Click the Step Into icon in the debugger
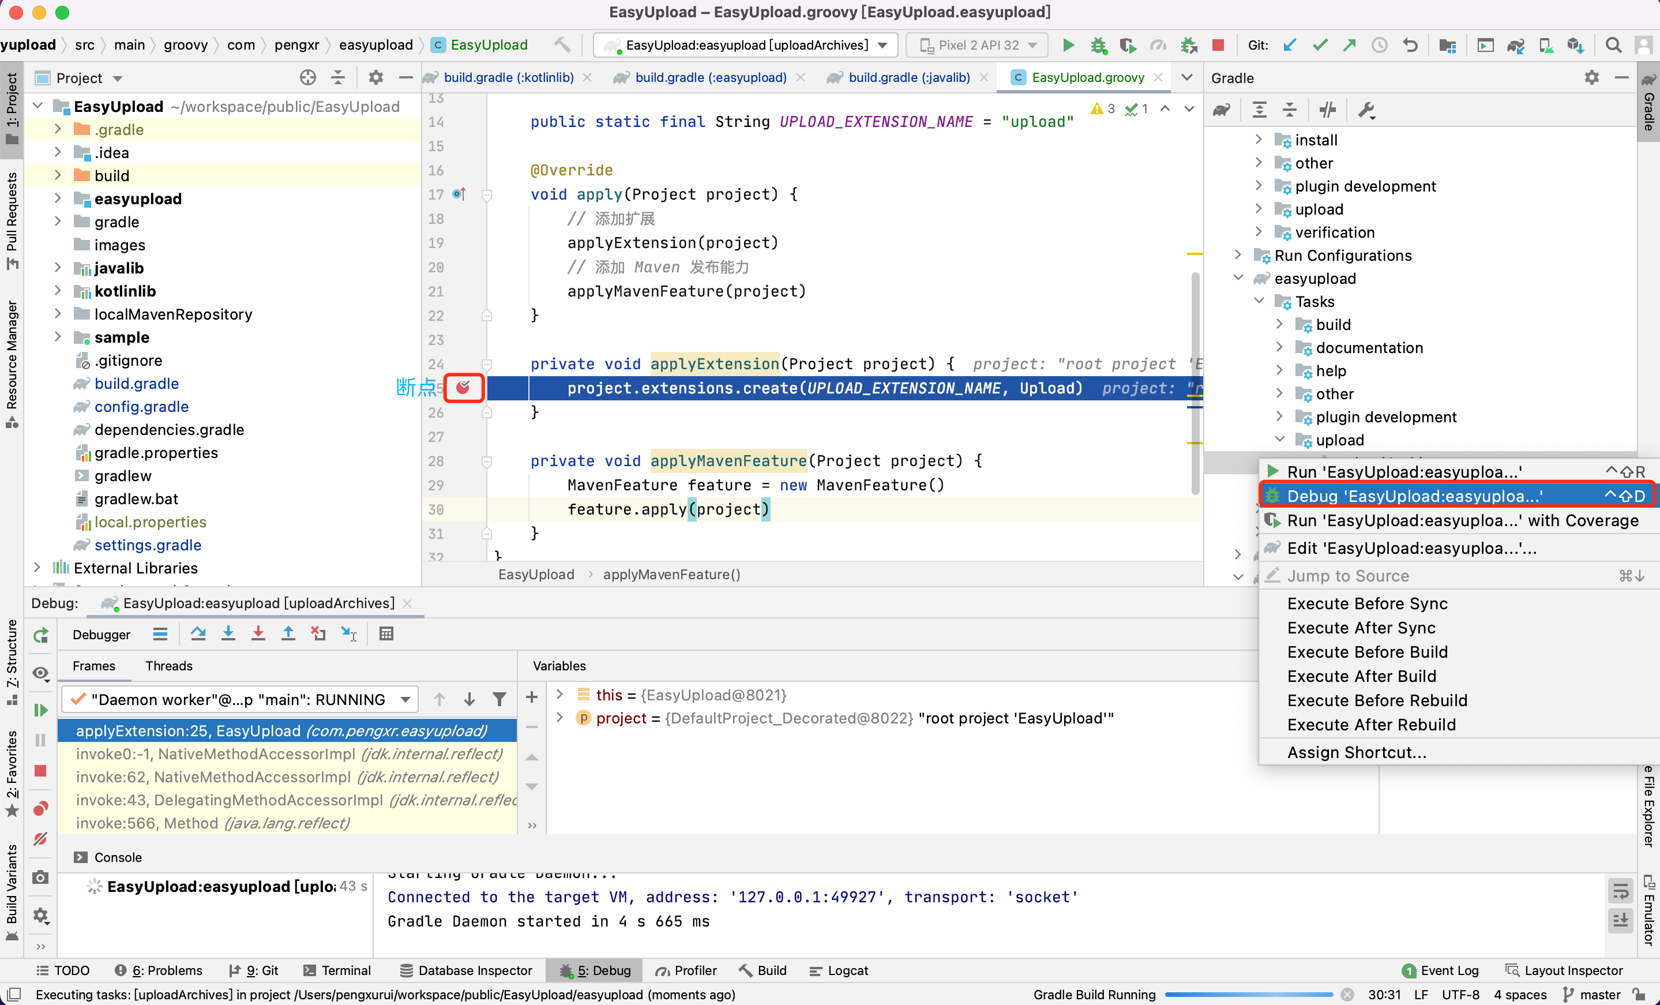1660x1005 pixels. (x=228, y=633)
